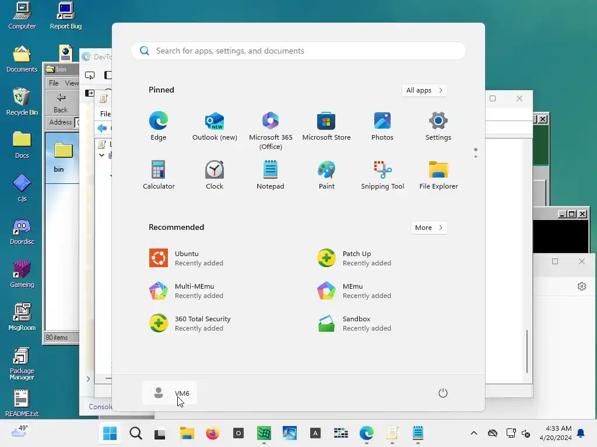597x447 pixels.
Task: Open weather widget showing 49°
Action: point(19,431)
